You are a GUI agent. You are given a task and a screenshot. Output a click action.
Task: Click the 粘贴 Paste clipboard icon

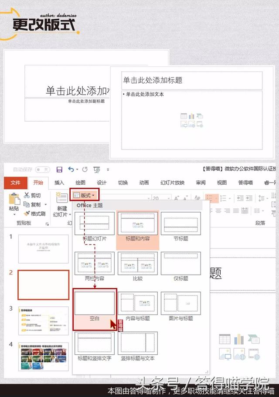[14, 199]
